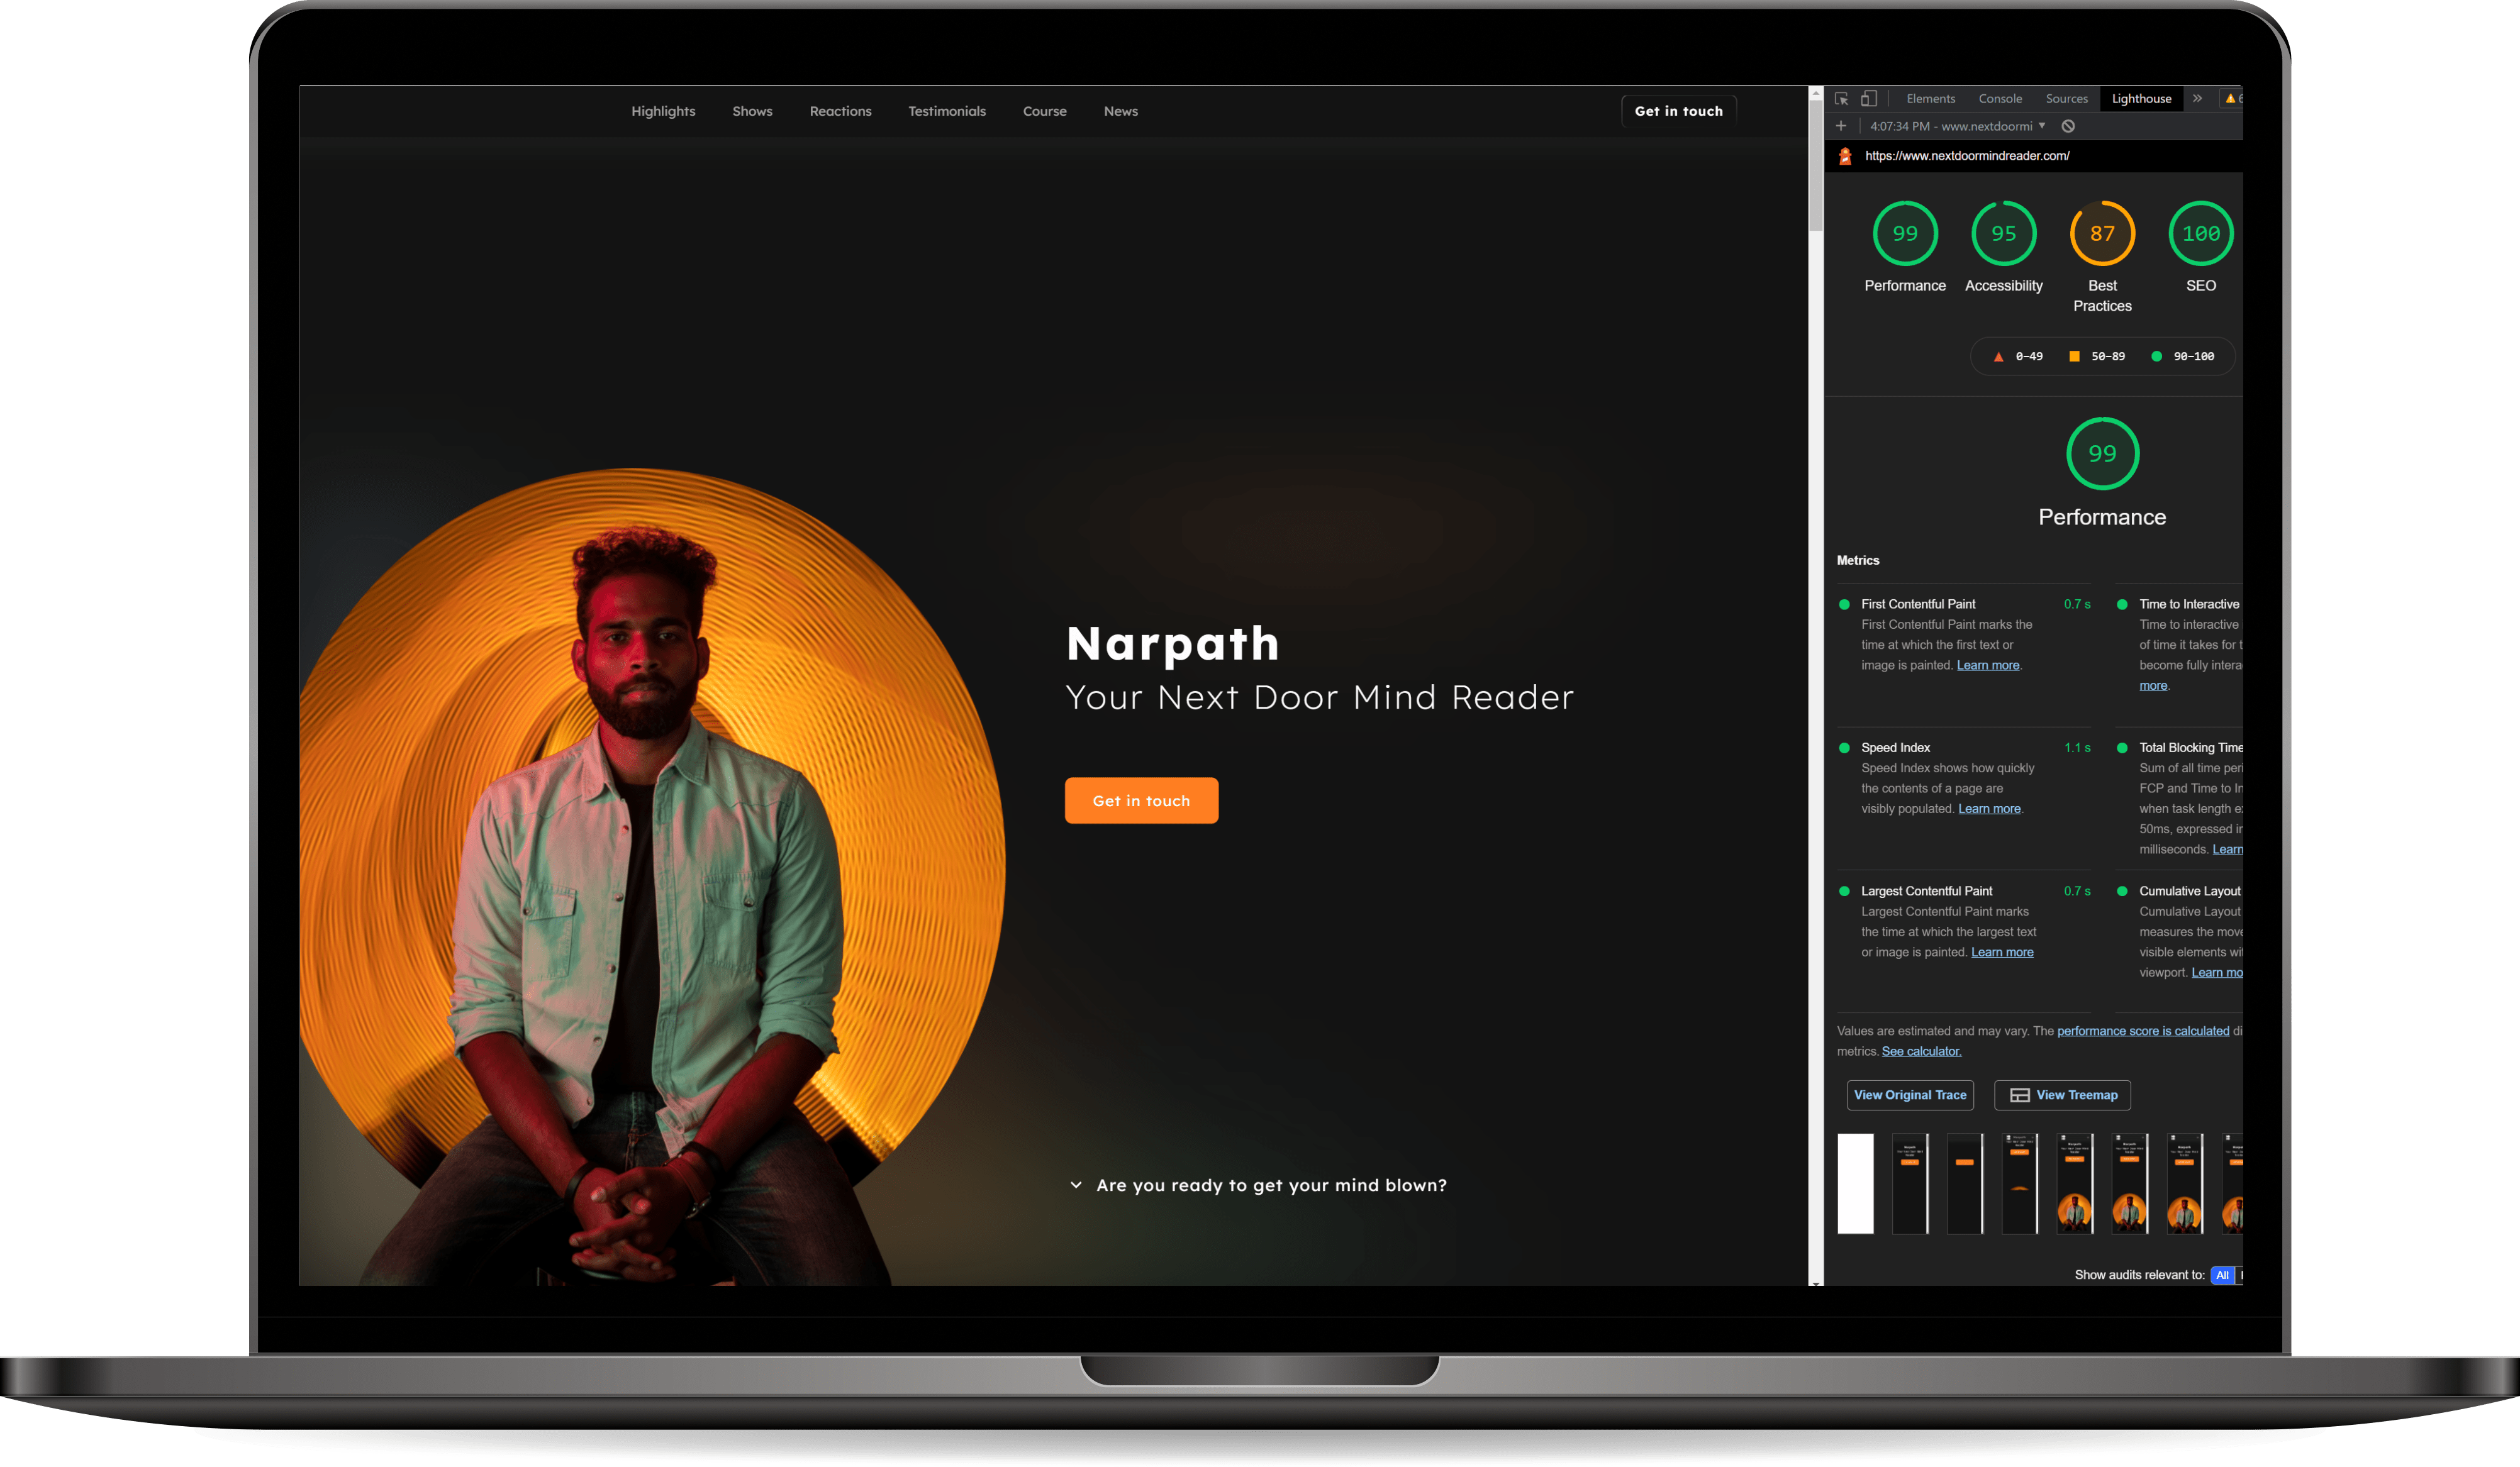Click the 0.7 s First Contentful Paint value
This screenshot has width=2520, height=1467.
pyautogui.click(x=2076, y=604)
